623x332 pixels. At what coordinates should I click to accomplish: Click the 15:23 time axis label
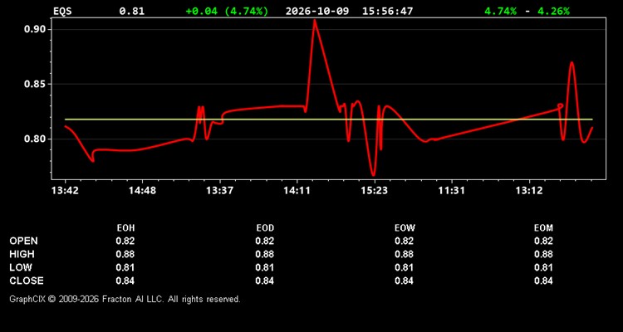[x=375, y=191]
